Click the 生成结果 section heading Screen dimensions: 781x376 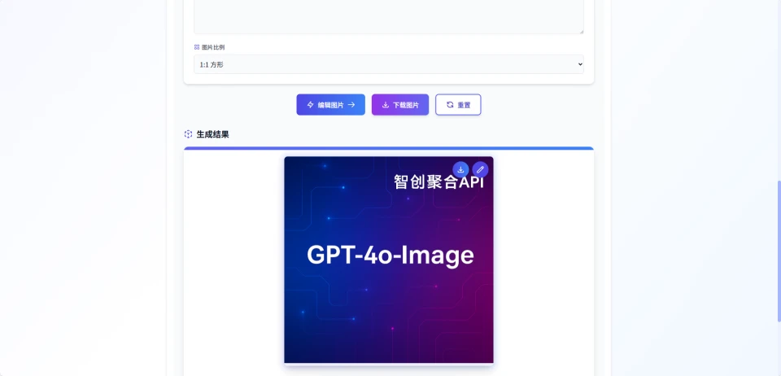coord(212,134)
